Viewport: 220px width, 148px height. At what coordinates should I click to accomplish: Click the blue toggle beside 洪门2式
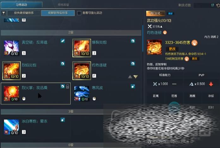[170, 14]
